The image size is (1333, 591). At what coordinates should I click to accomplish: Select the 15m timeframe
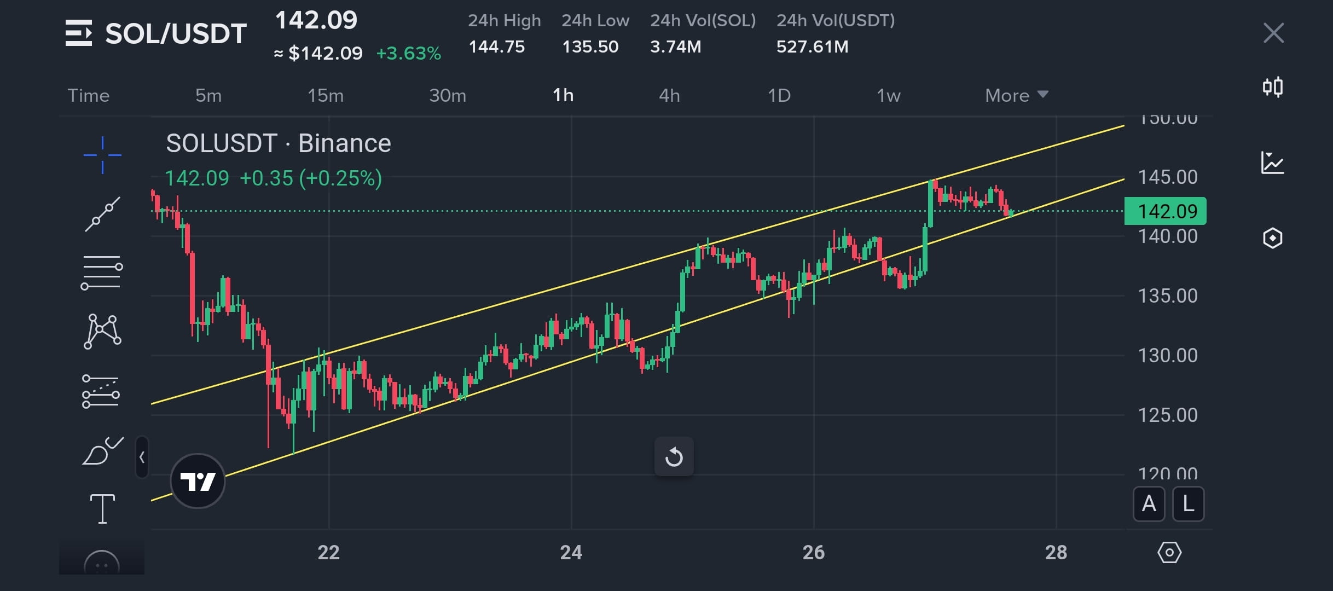tap(326, 95)
